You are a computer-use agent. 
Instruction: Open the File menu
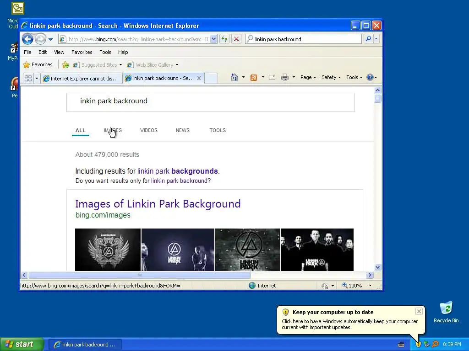click(27, 52)
